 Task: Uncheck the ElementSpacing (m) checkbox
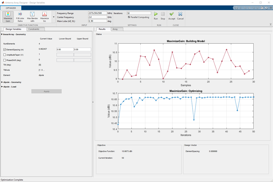4,50
